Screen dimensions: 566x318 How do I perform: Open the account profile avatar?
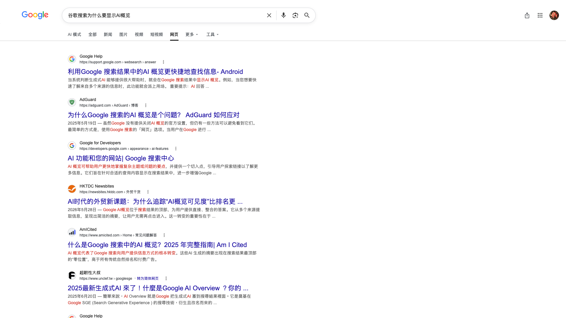554,15
